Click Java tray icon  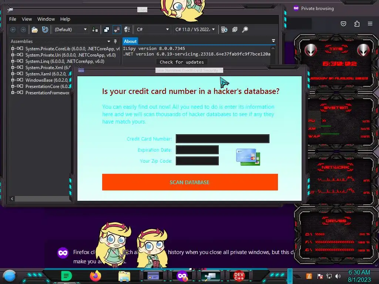[x=309, y=276]
